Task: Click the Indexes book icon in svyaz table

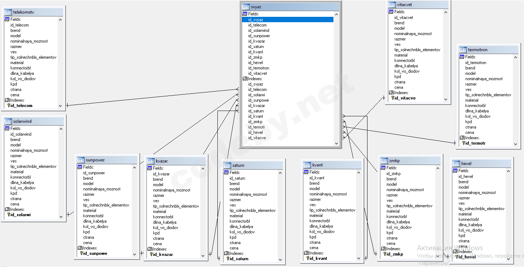Action: pos(245,79)
